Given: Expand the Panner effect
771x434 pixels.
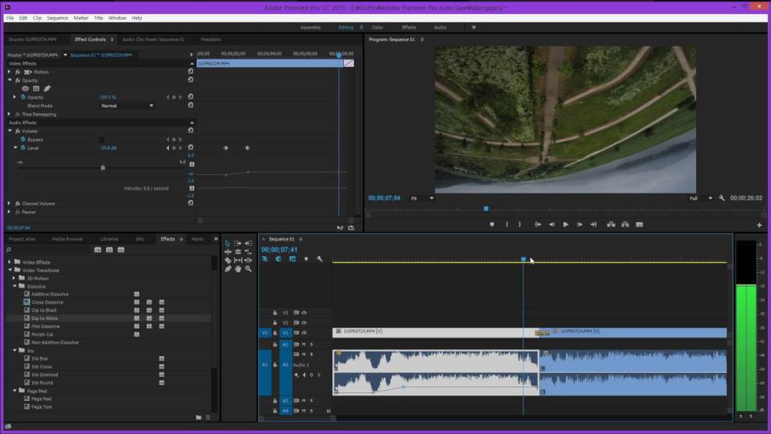Looking at the screenshot, I should (8, 212).
